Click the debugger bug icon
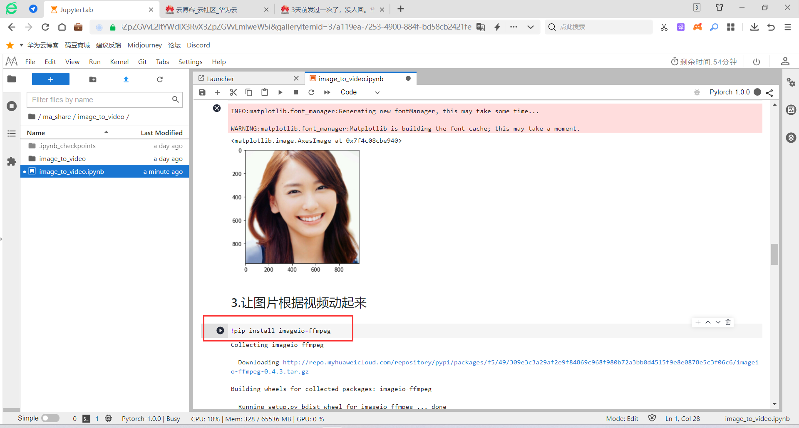Image resolution: width=799 pixels, height=428 pixels. click(697, 92)
